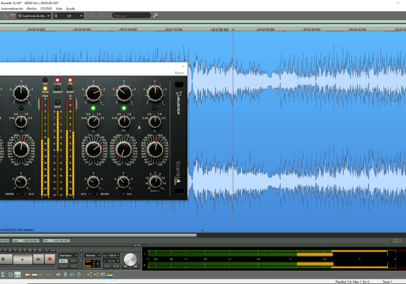Close the Scarlet plugin window

(x=184, y=67)
